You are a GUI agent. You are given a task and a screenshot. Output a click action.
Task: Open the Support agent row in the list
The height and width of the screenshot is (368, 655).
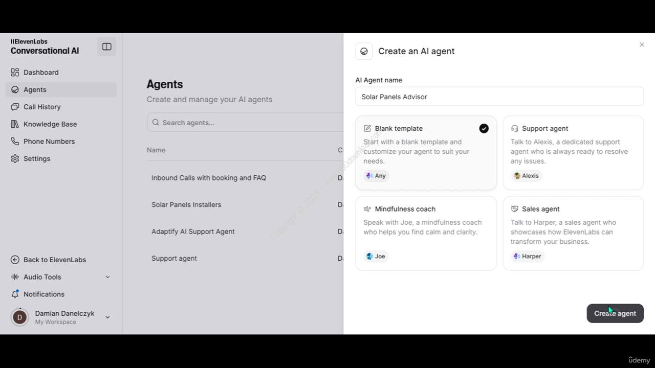(174, 259)
